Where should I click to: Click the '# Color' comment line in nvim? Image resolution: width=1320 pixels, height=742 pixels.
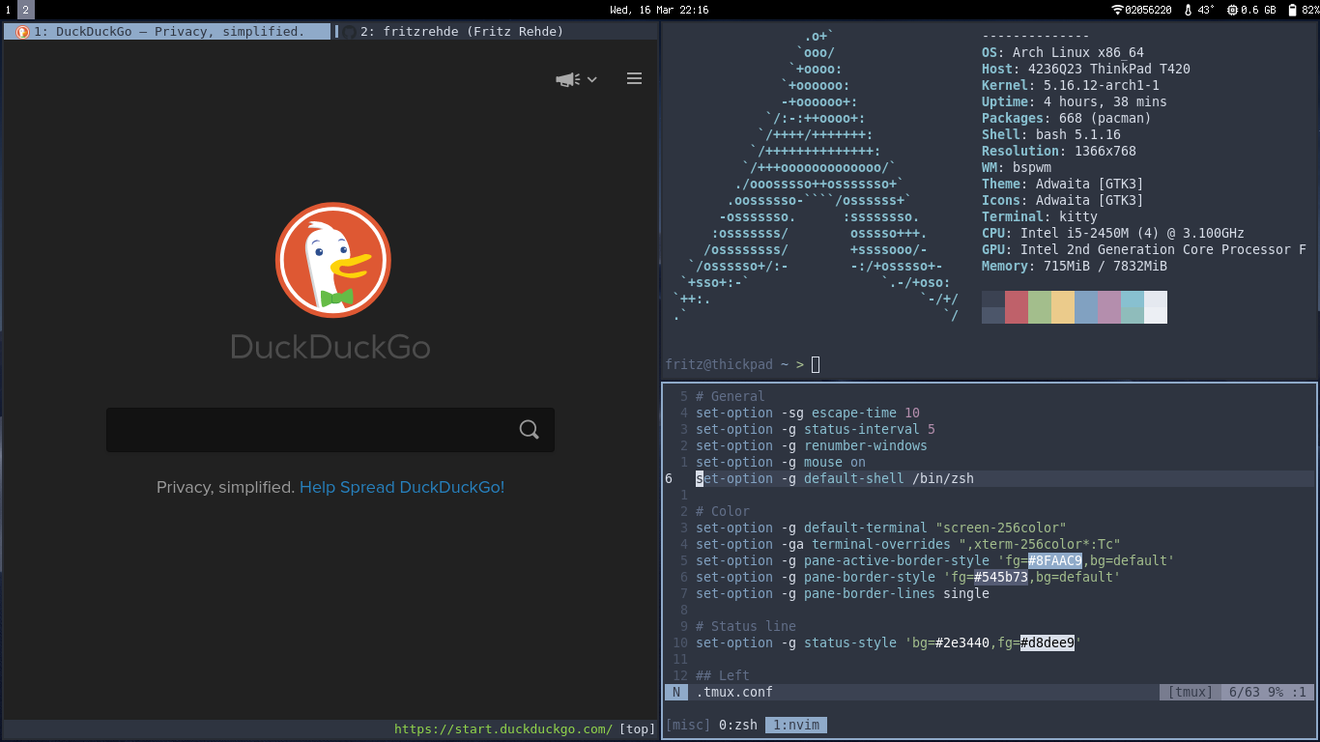click(x=722, y=511)
